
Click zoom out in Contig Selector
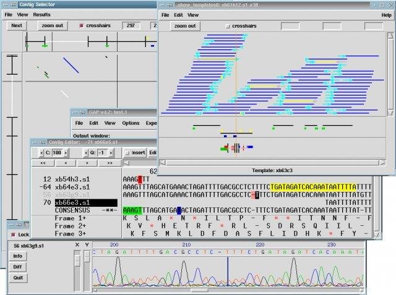click(52, 25)
